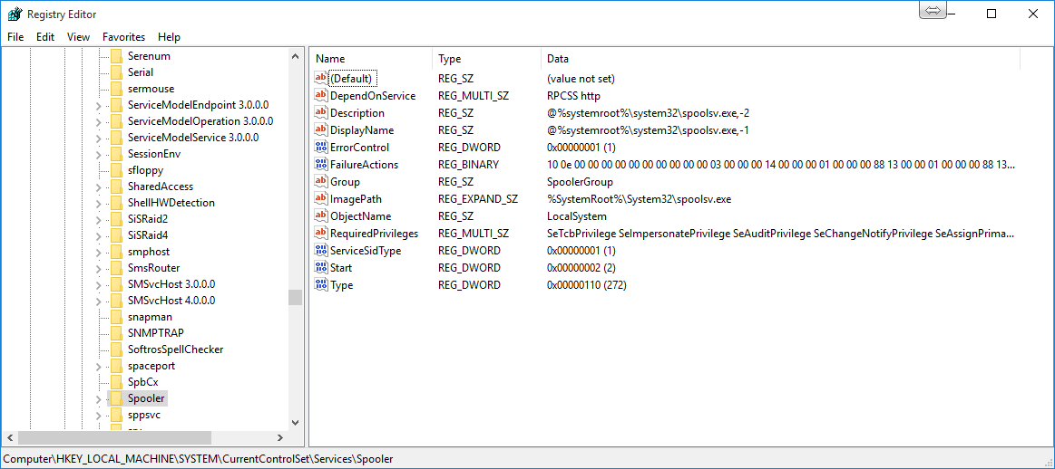Screen dimensions: 1055x469
Task: Click the LocalSystem data value
Action: coord(577,216)
